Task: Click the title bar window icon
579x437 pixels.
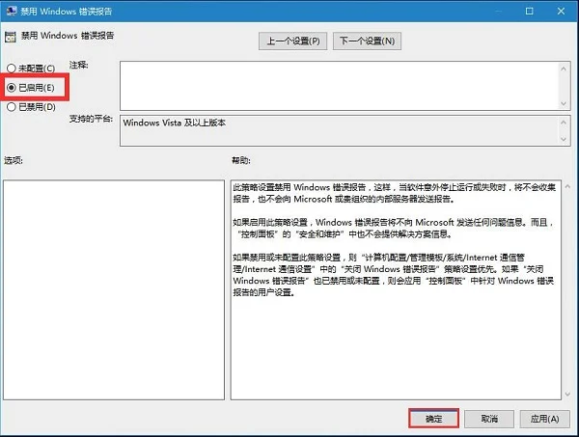Action: click(x=11, y=11)
